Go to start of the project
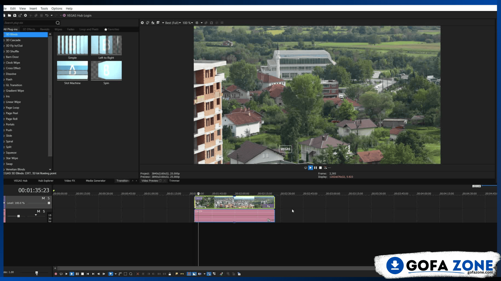 (88, 274)
